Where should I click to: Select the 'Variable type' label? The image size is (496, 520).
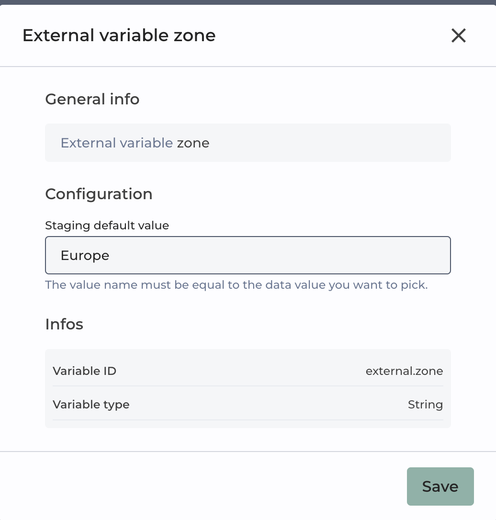(91, 404)
